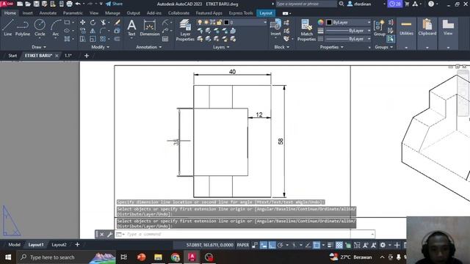Add a new drawing tab with plus
The width and height of the screenshot is (470, 264).
87,56
